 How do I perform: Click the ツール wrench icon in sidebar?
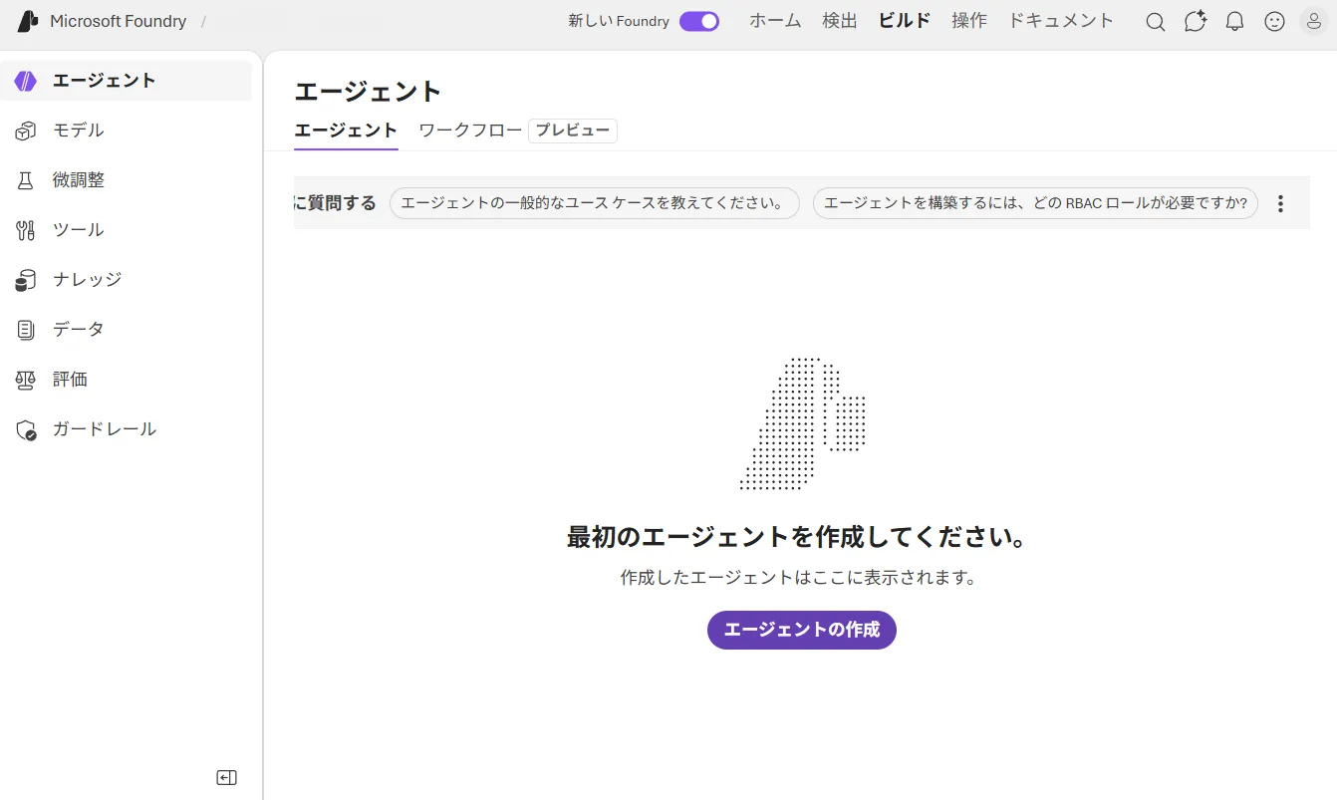coord(26,230)
